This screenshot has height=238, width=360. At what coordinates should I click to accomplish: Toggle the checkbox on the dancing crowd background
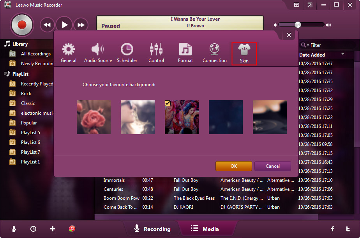click(x=168, y=103)
